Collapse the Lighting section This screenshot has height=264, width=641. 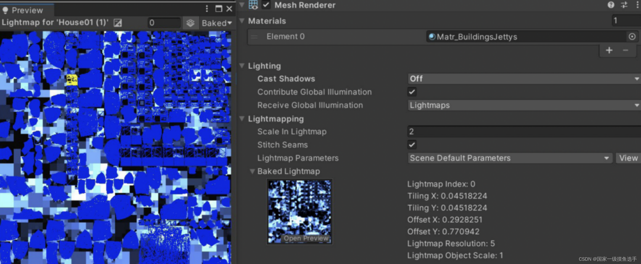(242, 66)
